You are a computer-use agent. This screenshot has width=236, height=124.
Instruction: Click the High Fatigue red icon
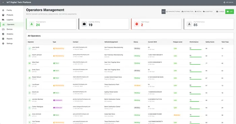[x=137, y=24]
